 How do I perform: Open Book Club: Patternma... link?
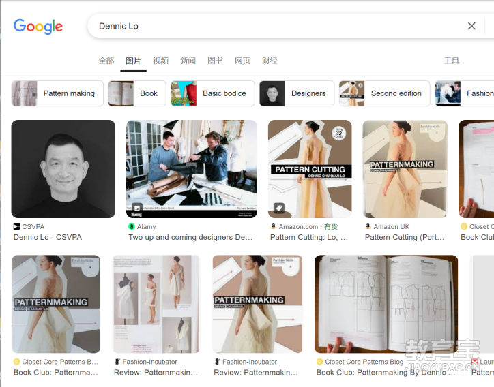click(x=56, y=373)
